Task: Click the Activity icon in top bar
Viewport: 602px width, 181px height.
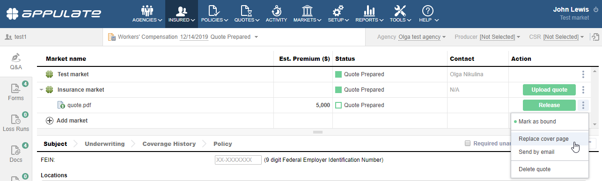Action: pos(276,11)
